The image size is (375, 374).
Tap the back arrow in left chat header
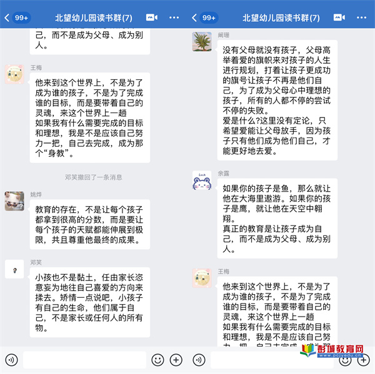click(x=7, y=17)
